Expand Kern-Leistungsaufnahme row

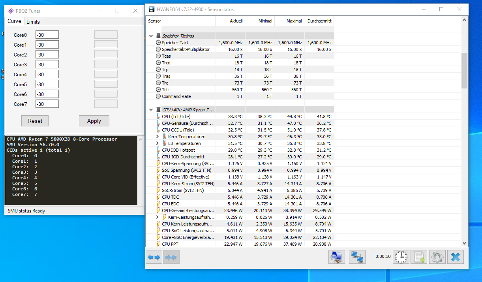158,217
